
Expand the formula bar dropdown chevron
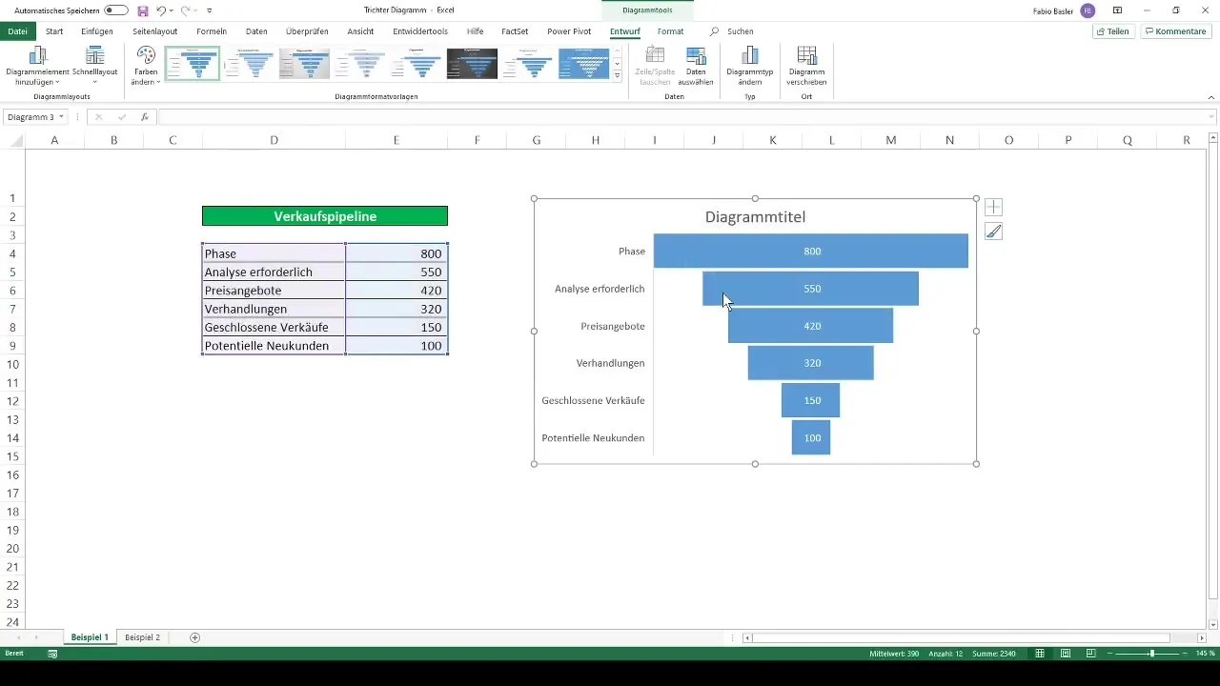pos(1211,117)
